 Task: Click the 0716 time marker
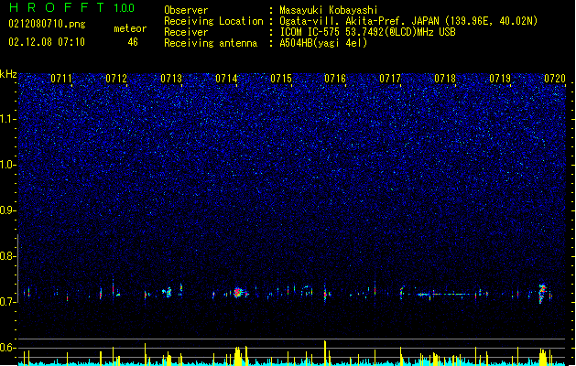coord(335,79)
